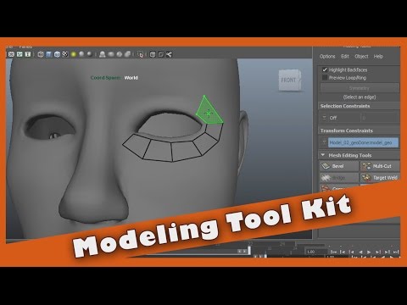Open the Edit menu in toolkit

click(345, 57)
